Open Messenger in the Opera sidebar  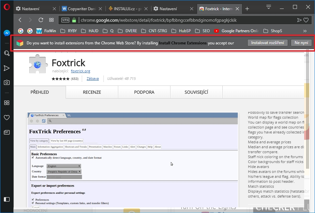pos(7,33)
